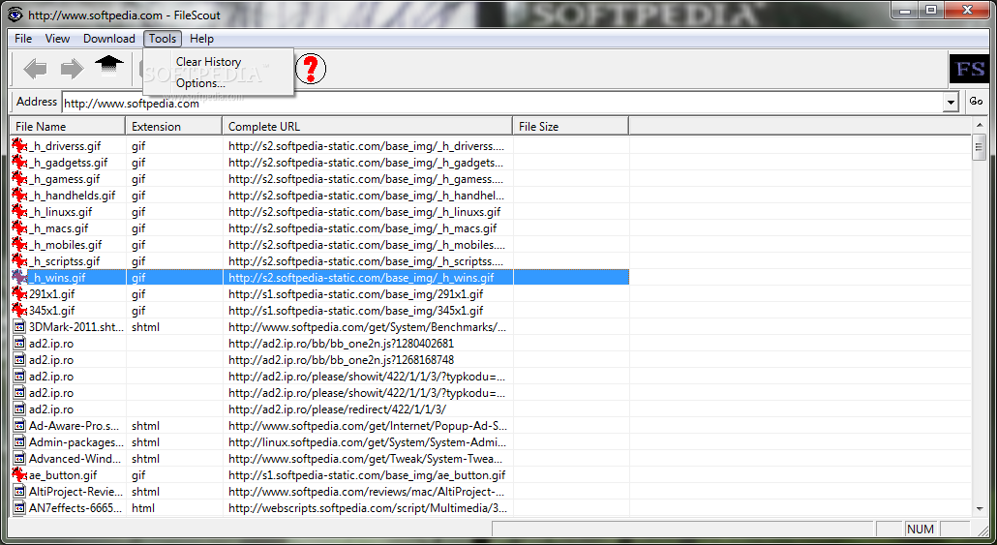The image size is (997, 545).
Task: Select the 345x1.gif complete URL
Action: click(355, 311)
